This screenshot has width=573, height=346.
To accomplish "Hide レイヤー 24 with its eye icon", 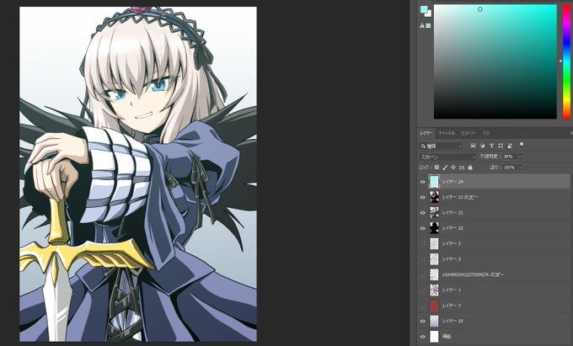I will (423, 182).
